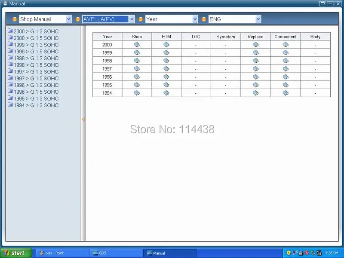344x258 pixels.
Task: Open the Replace book icon for 1998
Action: (x=255, y=61)
